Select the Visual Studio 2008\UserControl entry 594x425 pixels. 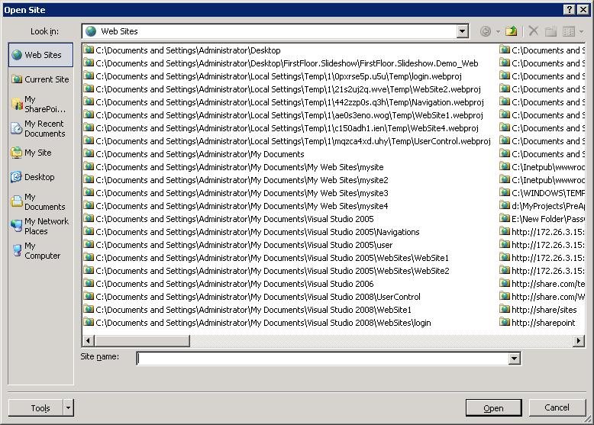click(252, 297)
